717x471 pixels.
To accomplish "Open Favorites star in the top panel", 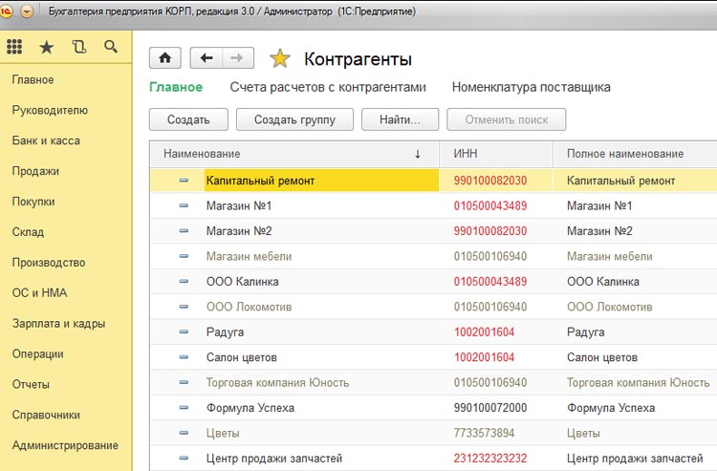I will click(46, 47).
